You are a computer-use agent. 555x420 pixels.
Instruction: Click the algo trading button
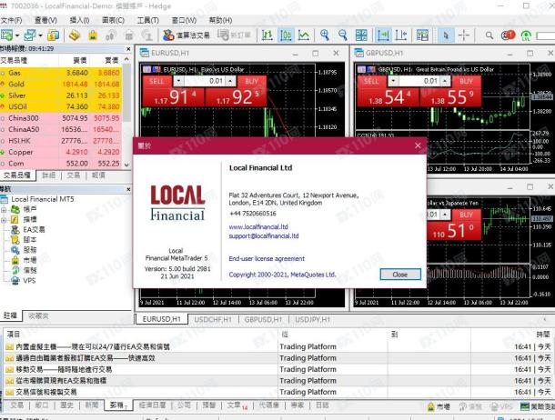click(x=187, y=35)
